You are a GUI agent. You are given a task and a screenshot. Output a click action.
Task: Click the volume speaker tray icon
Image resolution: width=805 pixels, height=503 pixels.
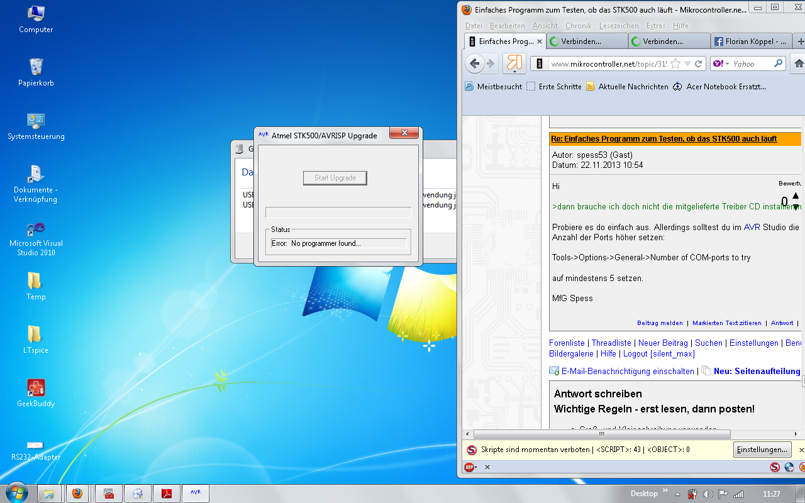tap(708, 494)
